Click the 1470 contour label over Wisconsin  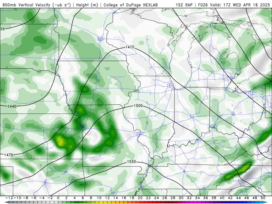pyautogui.click(x=130, y=47)
